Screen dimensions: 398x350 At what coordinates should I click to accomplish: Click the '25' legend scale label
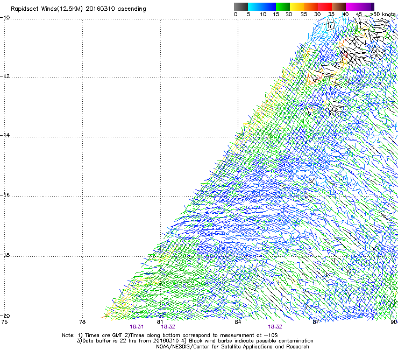pyautogui.click(x=304, y=15)
